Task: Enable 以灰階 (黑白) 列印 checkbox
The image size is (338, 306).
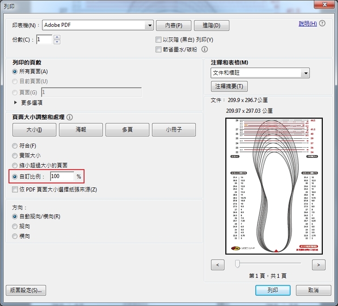Action: pos(158,40)
